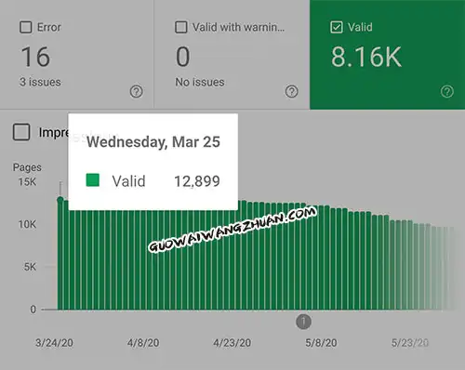This screenshot has height=370, width=465.
Task: Click the highlighted data point on first bar
Action: point(60,200)
